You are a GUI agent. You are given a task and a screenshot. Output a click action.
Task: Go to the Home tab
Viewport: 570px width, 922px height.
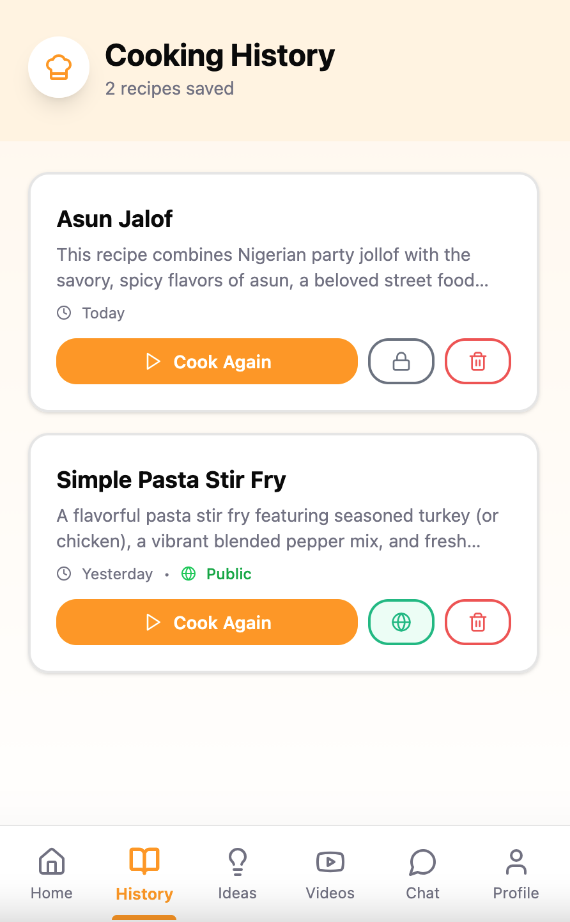[52, 873]
